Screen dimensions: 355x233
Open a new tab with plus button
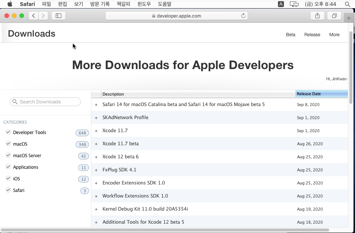tap(349, 18)
